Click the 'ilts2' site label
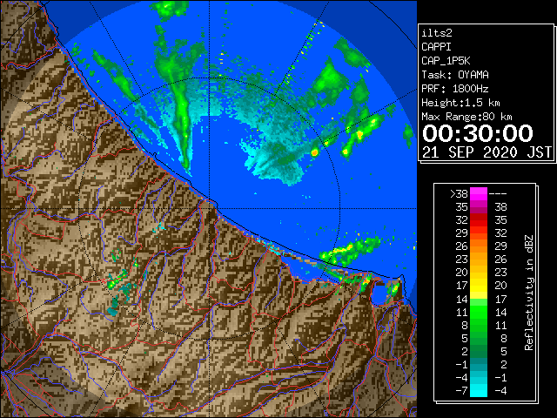Screen dimensions: 557x418 [437, 33]
